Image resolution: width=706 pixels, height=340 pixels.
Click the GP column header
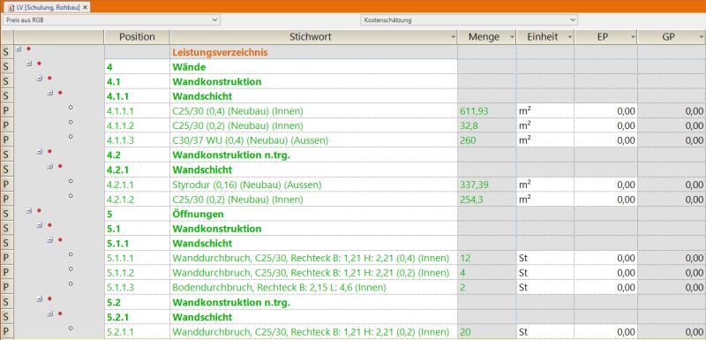point(668,37)
